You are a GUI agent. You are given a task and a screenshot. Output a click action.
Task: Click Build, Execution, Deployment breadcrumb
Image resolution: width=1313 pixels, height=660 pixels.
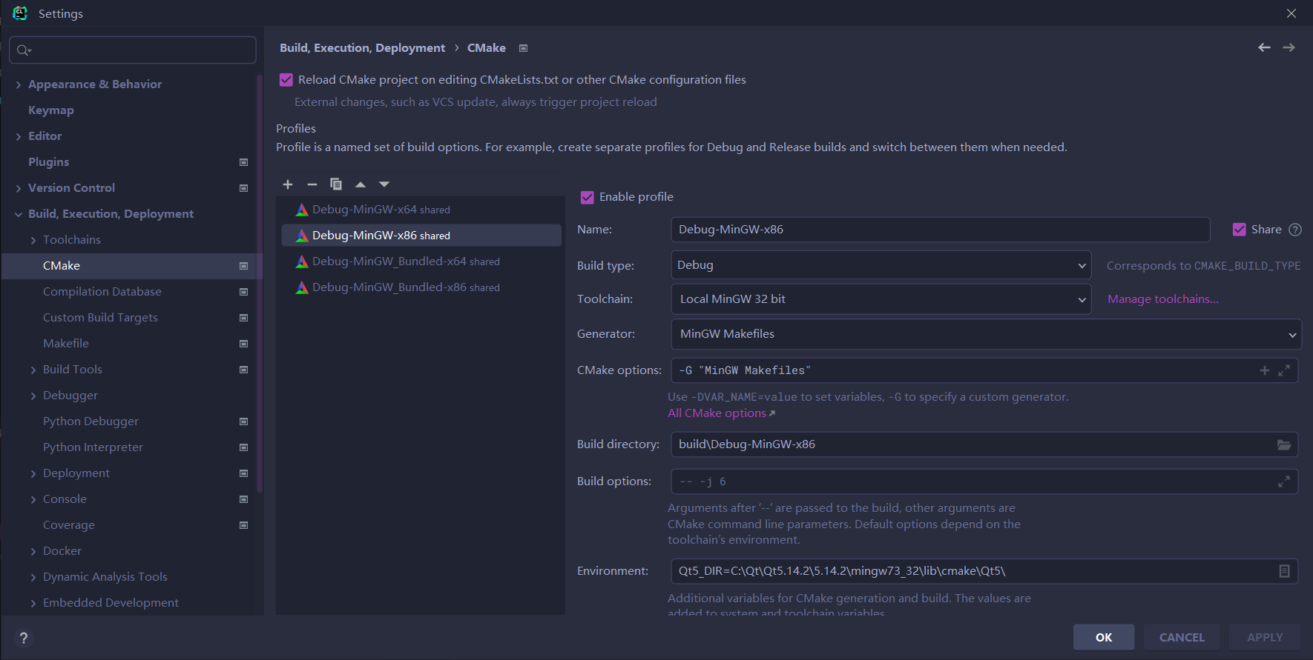click(x=362, y=48)
